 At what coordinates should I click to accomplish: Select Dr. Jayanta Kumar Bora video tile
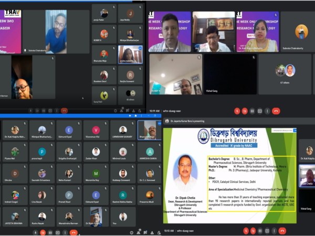pos(170,31)
